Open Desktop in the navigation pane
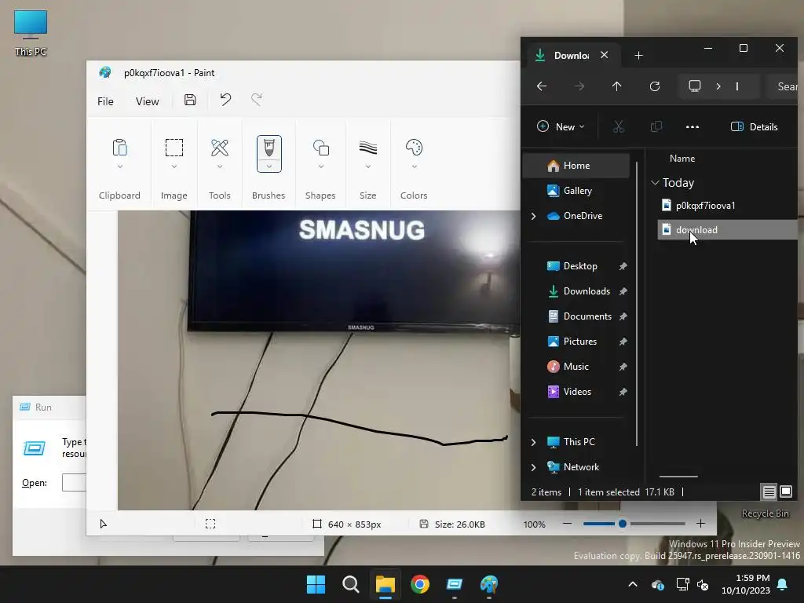This screenshot has height=603, width=804. [580, 266]
